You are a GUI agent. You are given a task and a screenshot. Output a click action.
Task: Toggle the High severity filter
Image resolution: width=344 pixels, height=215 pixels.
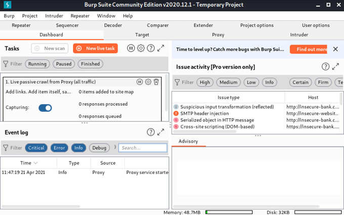pos(205,82)
